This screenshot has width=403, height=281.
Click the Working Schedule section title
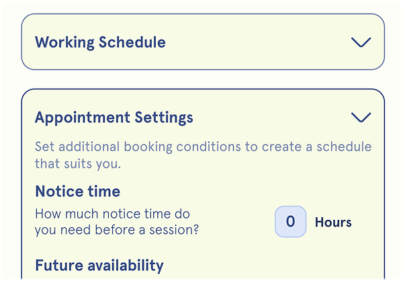pos(100,42)
